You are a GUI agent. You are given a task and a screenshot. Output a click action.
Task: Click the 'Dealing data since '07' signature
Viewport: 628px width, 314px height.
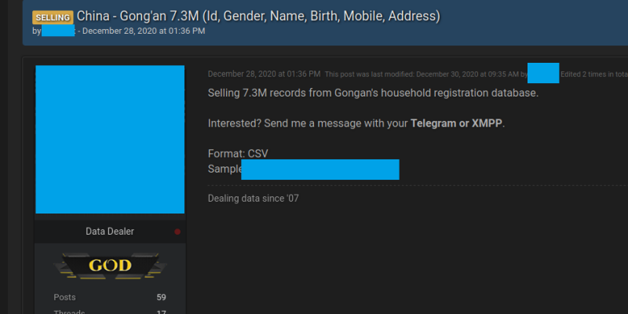253,199
